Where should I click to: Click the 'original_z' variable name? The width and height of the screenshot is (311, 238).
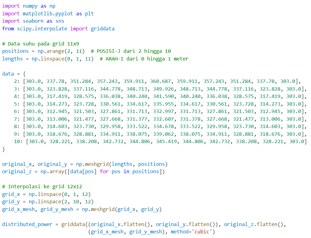17,171
